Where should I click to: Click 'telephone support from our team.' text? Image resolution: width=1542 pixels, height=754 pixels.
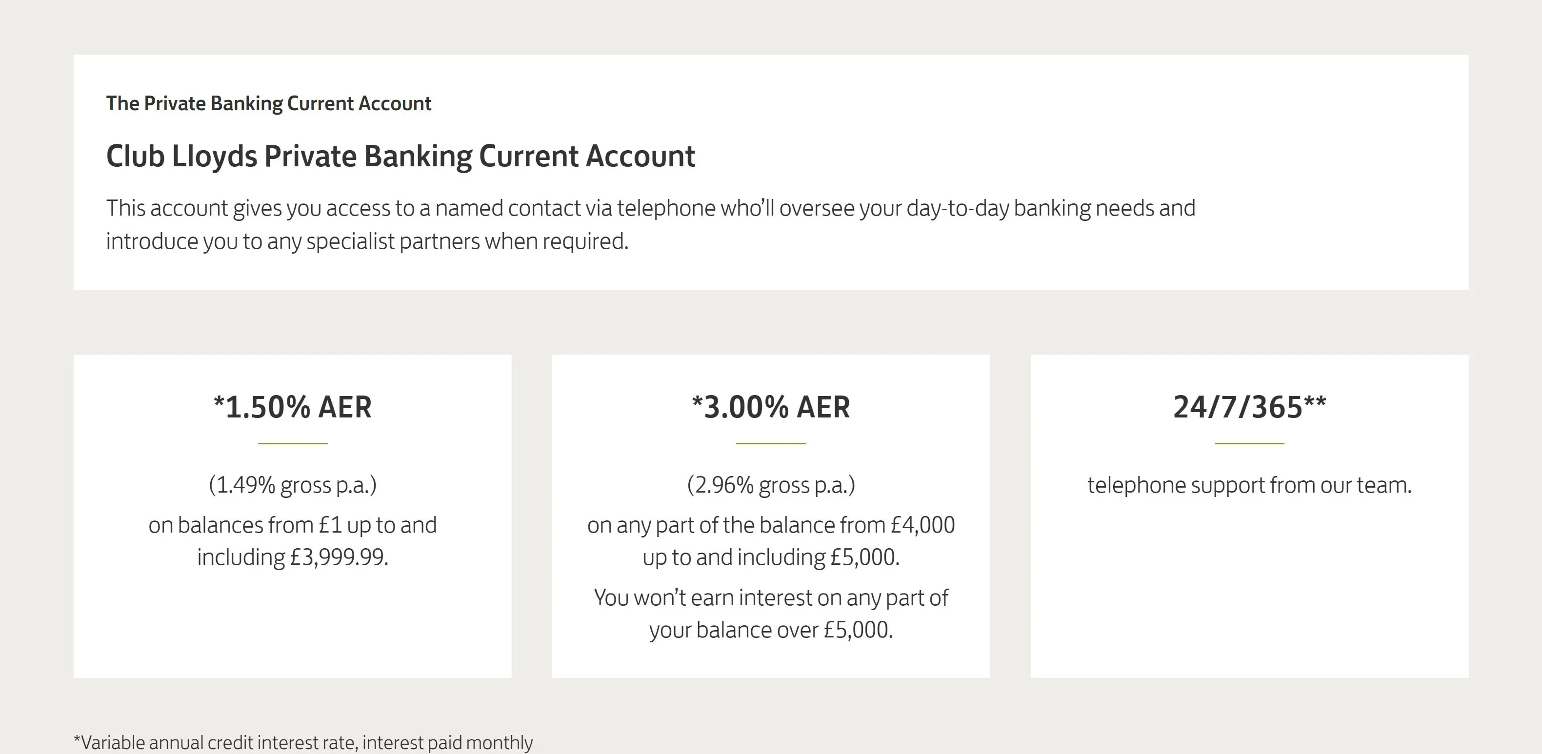1250,485
